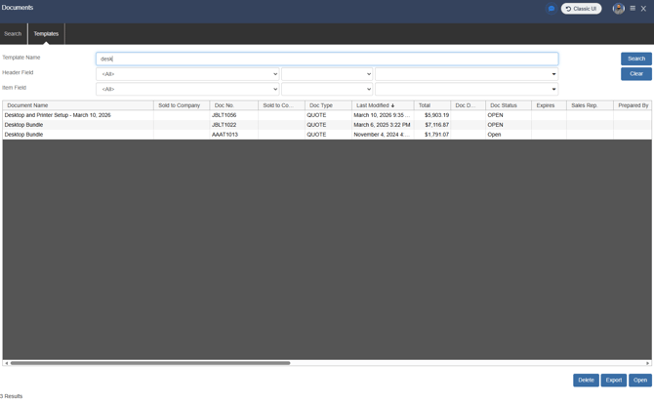Open the Header Field value combo box

tap(467, 74)
